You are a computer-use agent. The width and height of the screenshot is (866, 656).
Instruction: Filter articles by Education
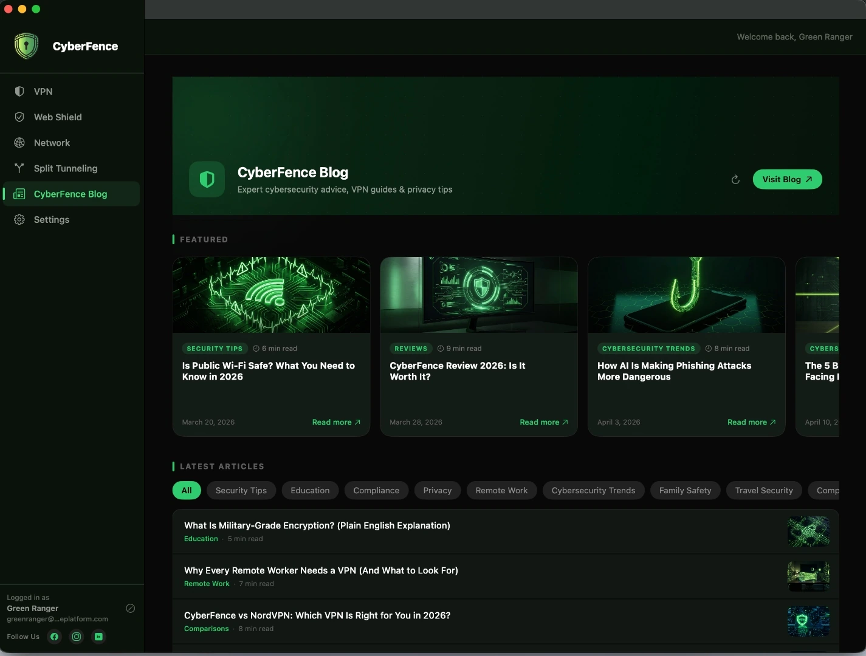tap(310, 490)
